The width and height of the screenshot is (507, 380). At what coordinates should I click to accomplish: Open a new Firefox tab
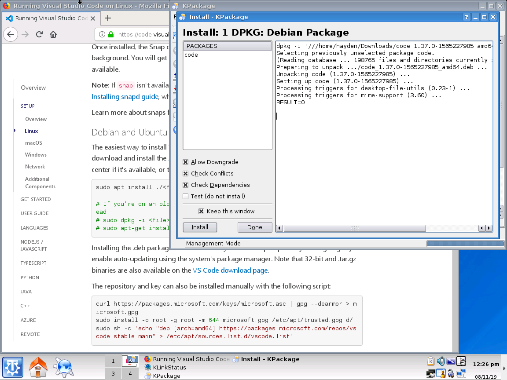pyautogui.click(x=108, y=18)
